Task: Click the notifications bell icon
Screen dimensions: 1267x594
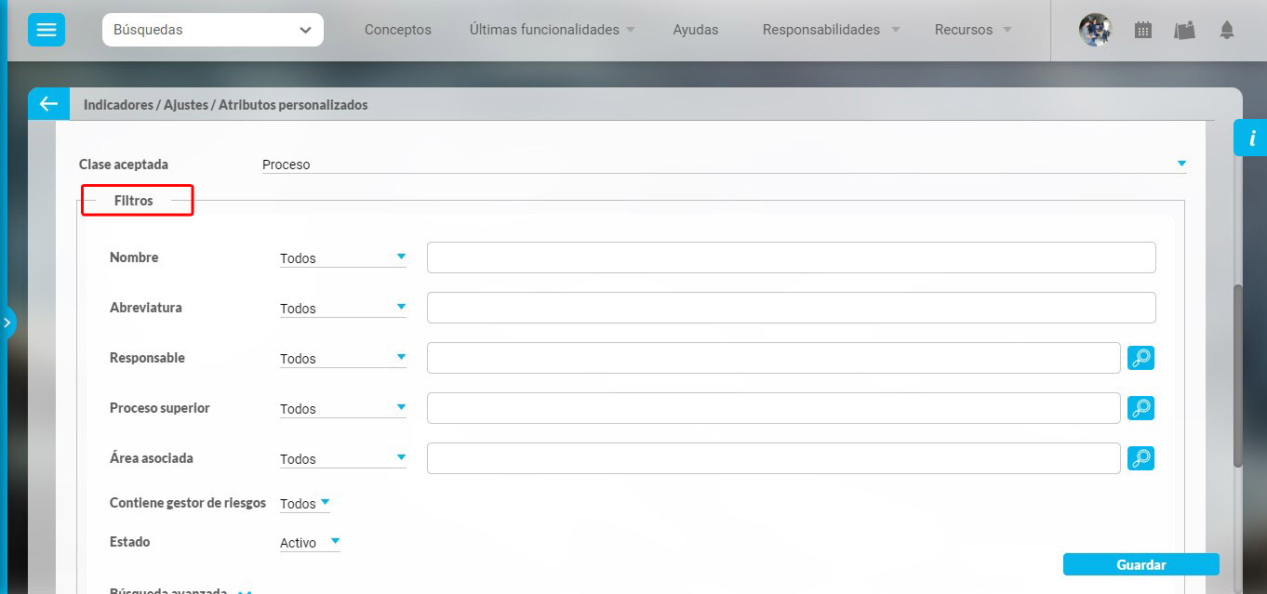Action: click(x=1227, y=30)
